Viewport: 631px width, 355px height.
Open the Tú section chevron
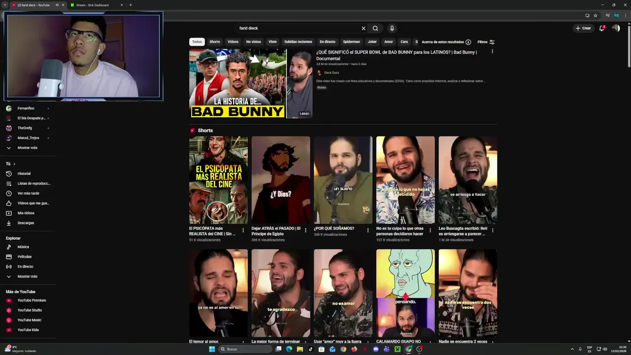(x=14, y=164)
